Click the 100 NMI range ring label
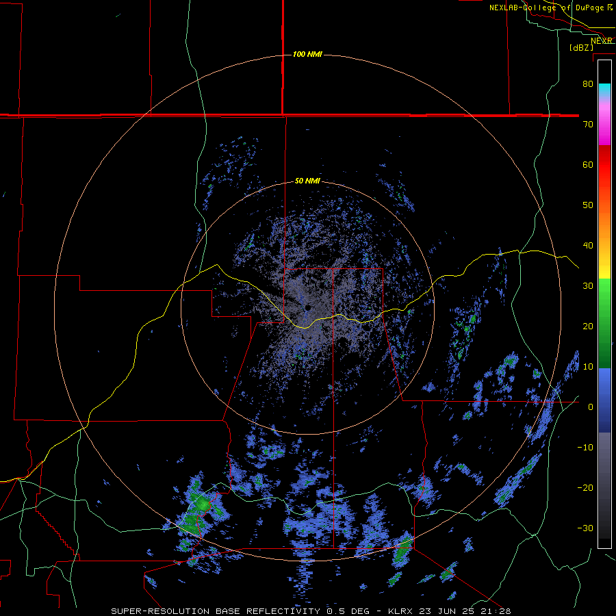This screenshot has width=616, height=616. pos(307,54)
